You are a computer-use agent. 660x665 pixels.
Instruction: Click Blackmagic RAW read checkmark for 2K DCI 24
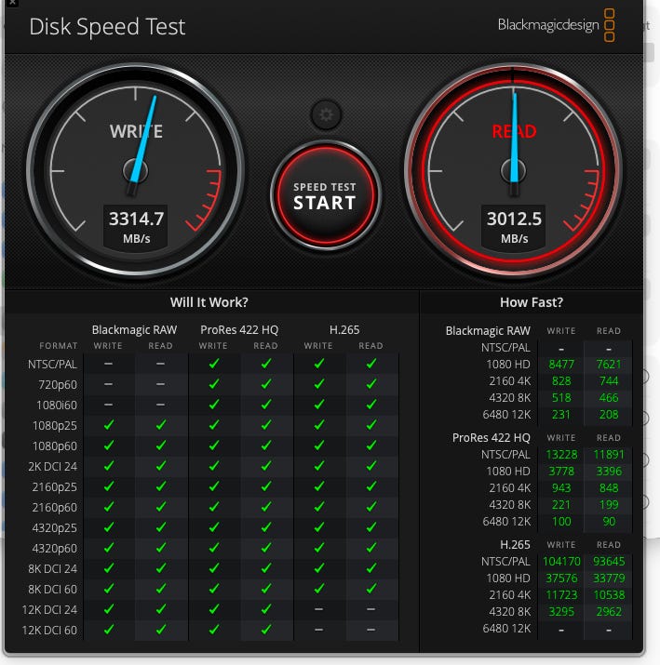(x=161, y=466)
